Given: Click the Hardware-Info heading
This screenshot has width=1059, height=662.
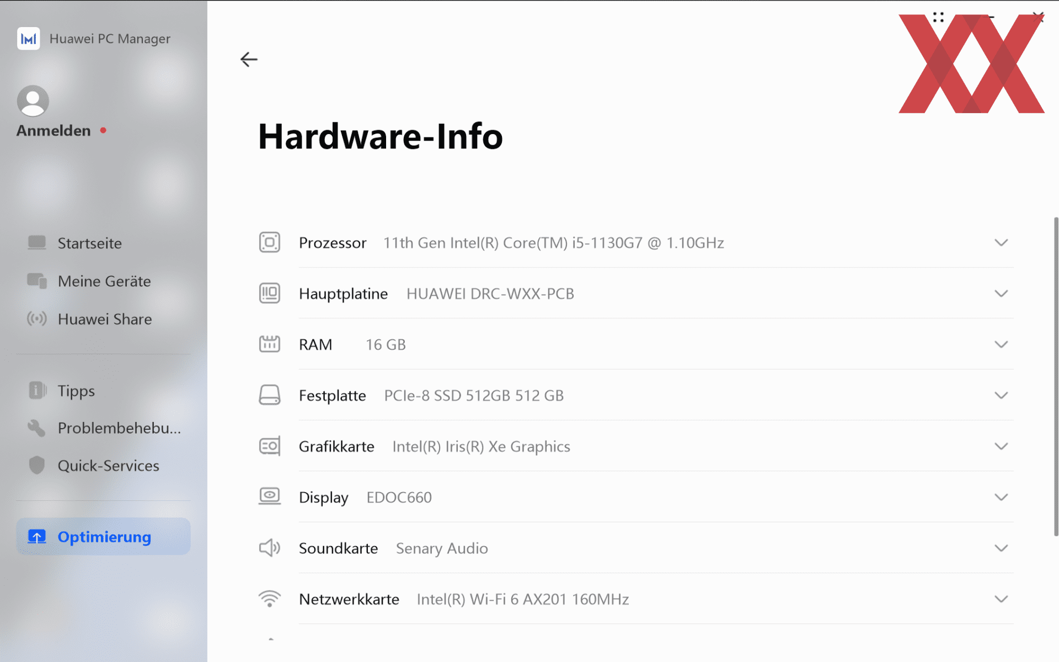Looking at the screenshot, I should pos(380,136).
